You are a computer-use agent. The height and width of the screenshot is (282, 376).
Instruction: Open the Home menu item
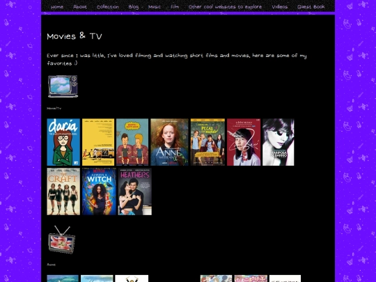(x=57, y=7)
